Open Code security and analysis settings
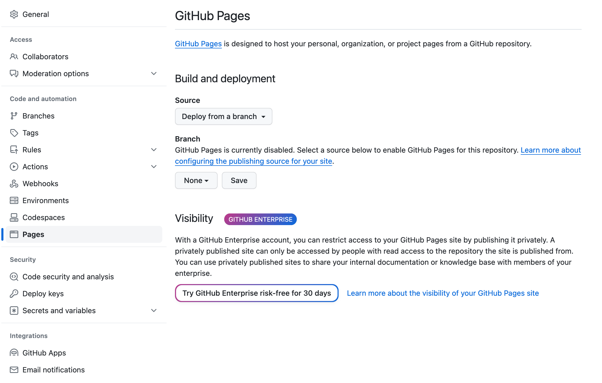This screenshot has width=602, height=383. pos(84,277)
